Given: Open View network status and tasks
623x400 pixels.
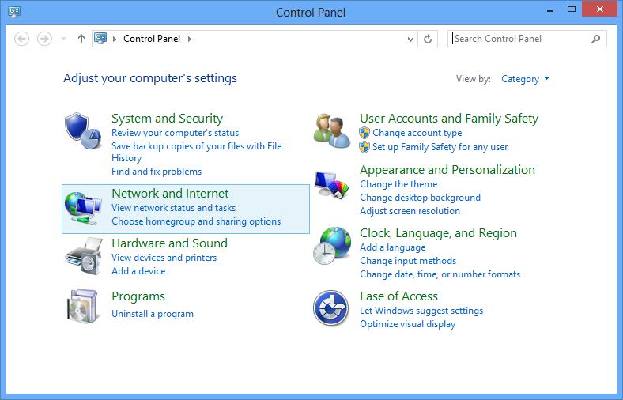Looking at the screenshot, I should click(x=174, y=208).
